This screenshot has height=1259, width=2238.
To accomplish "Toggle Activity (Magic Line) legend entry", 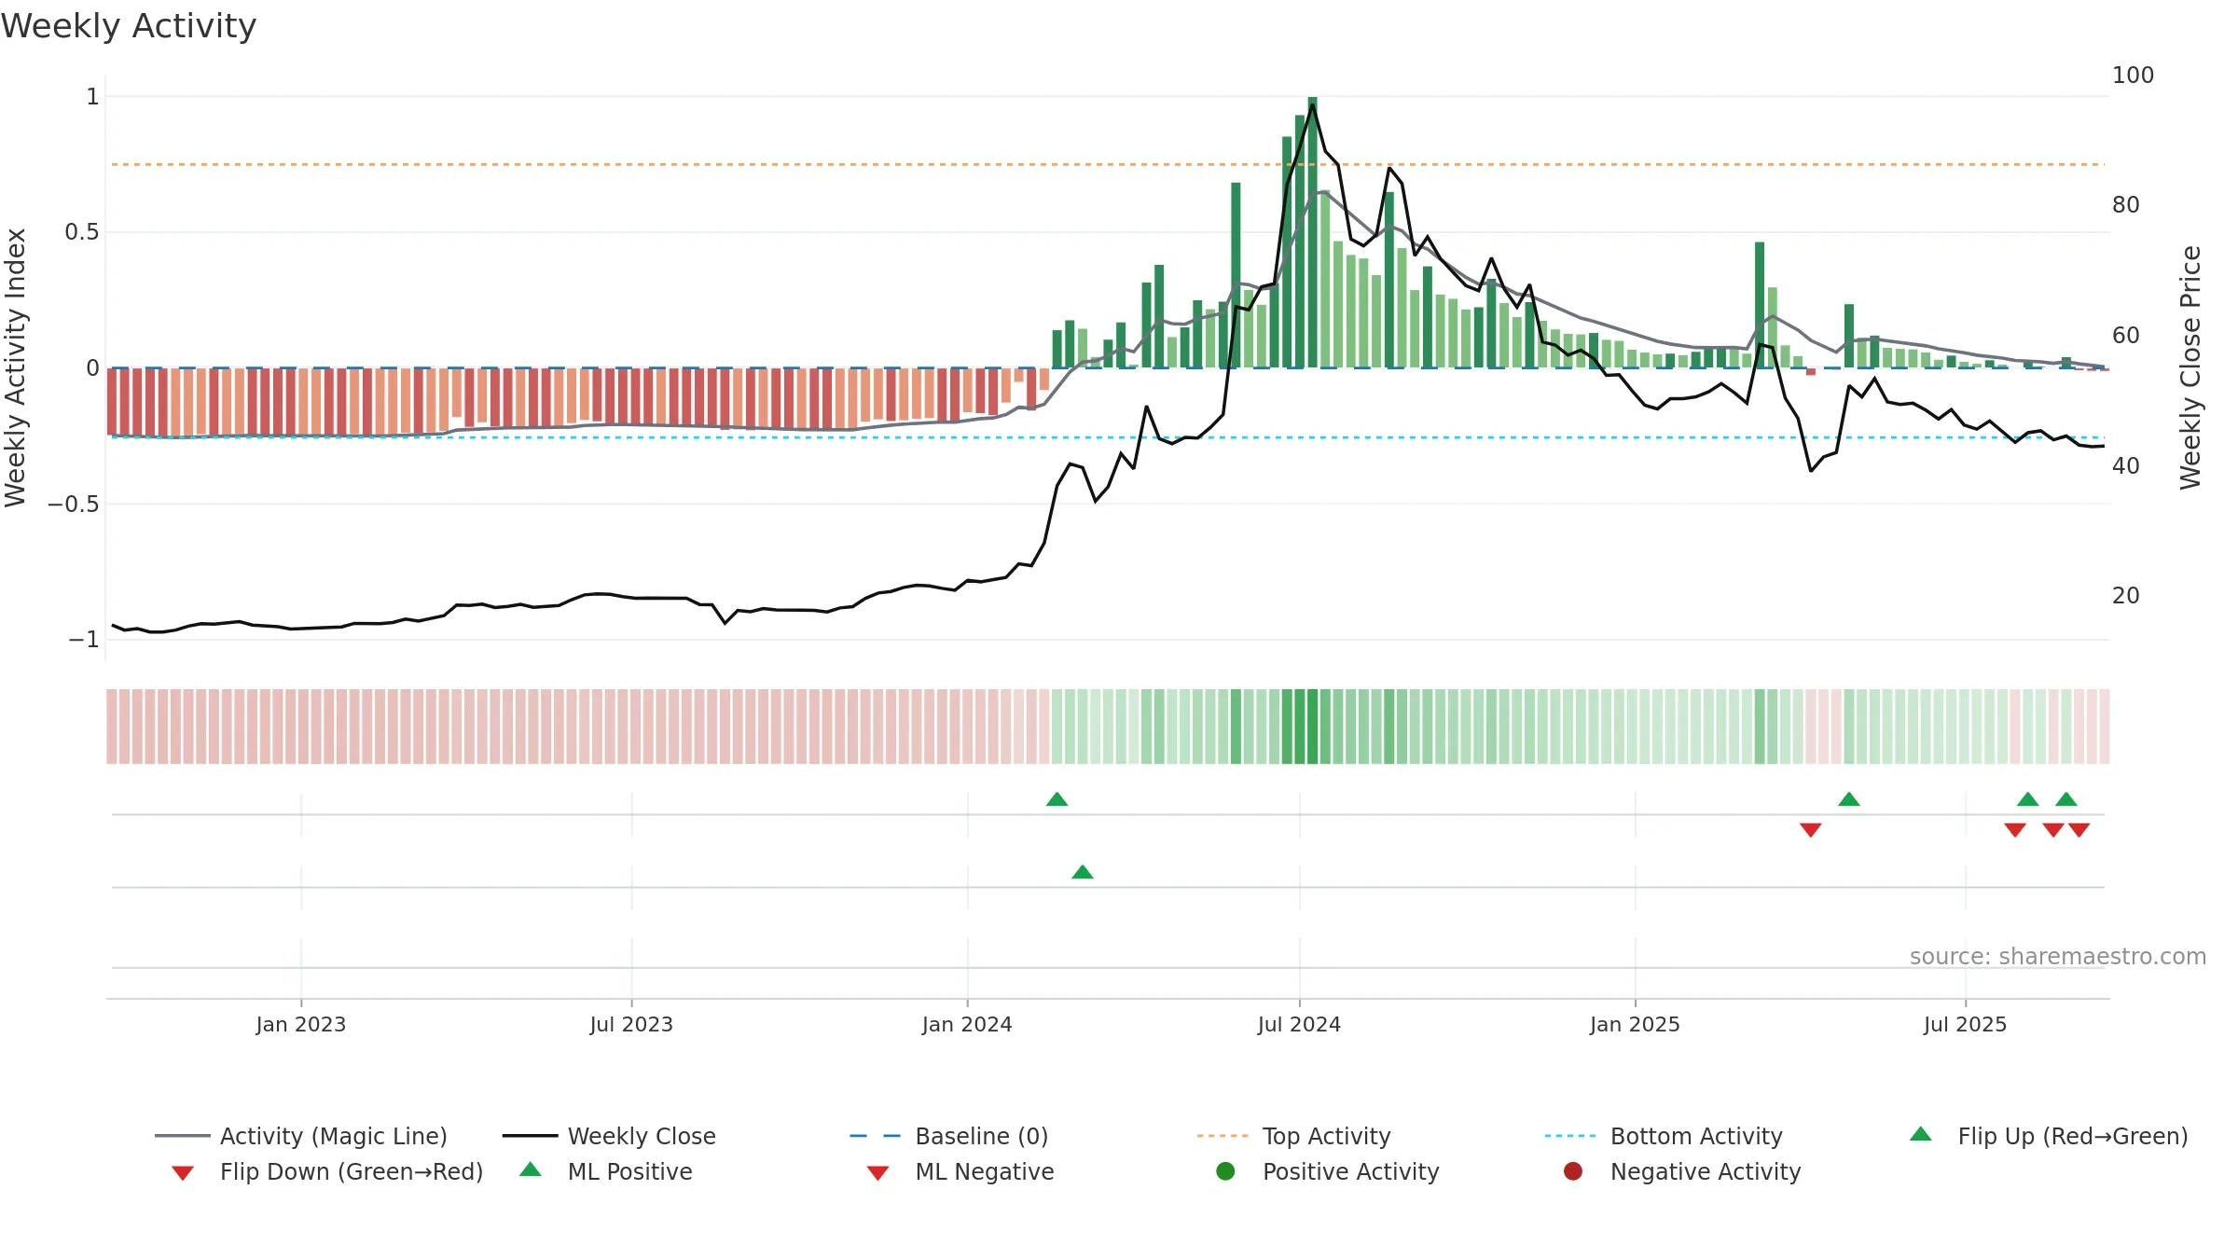I will tap(301, 1136).
